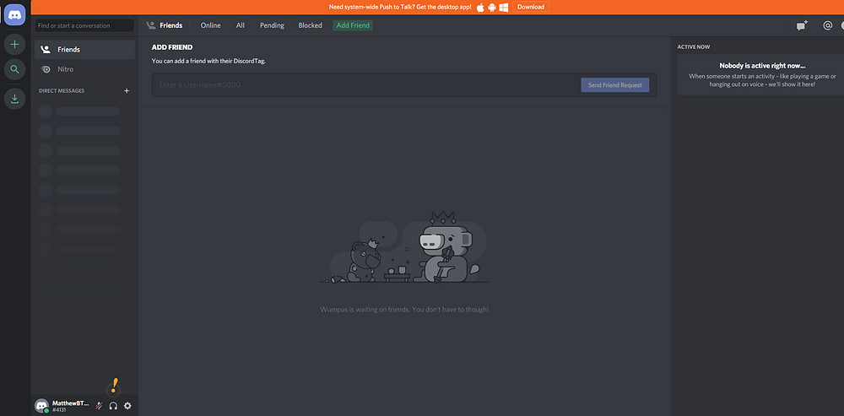The image size is (844, 416).
Task: Open the Discord Home button
Action: pos(14,14)
